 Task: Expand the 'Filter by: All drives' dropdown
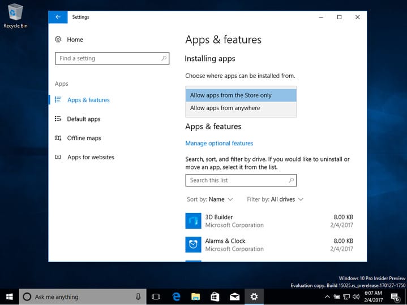(x=275, y=199)
